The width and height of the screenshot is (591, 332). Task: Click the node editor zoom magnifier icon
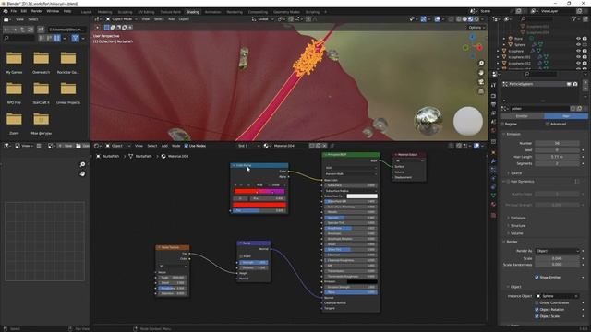click(x=82, y=164)
